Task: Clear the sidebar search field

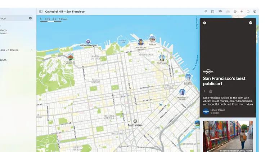Action: 30,18
